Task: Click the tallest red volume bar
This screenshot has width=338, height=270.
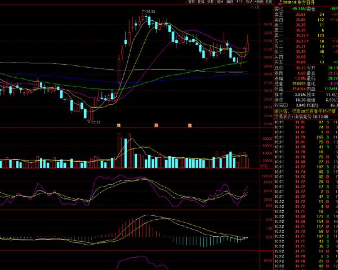Action: point(119,151)
